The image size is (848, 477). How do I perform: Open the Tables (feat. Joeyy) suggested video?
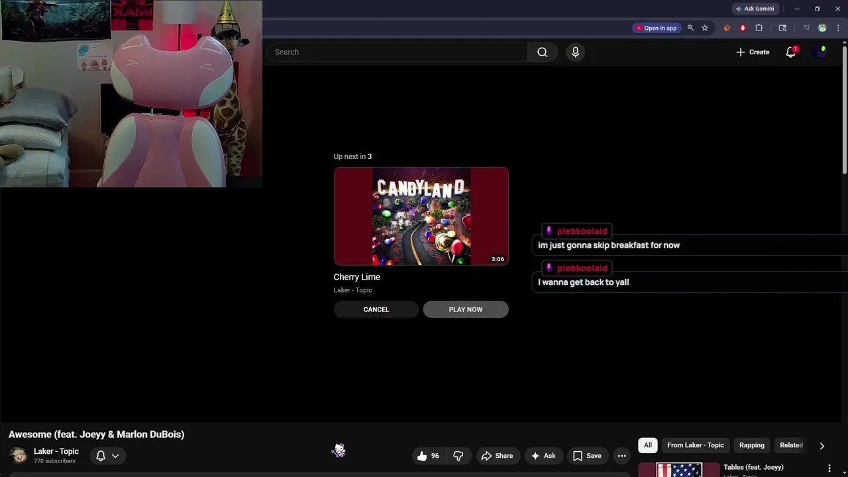(x=753, y=467)
